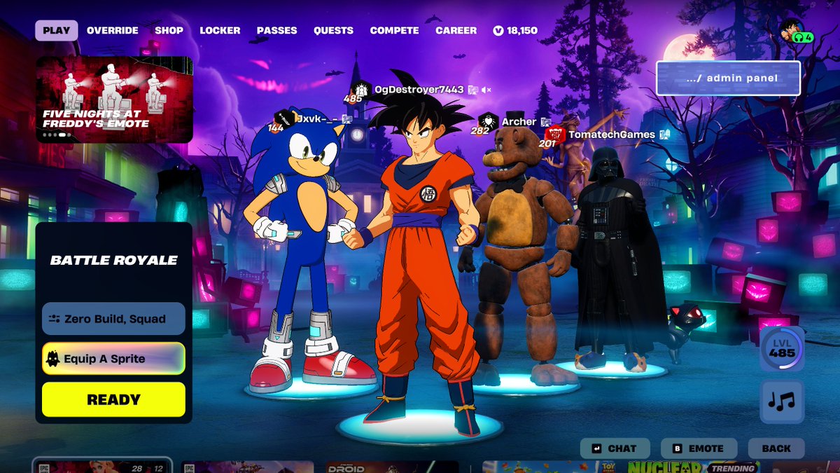Click the platform icon beside Archer
The image size is (840, 473).
coord(545,123)
